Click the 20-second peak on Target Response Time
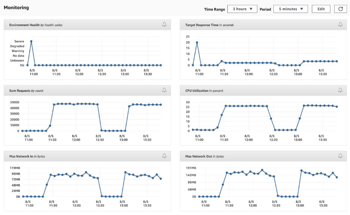The width and height of the screenshot is (350, 215). click(197, 42)
